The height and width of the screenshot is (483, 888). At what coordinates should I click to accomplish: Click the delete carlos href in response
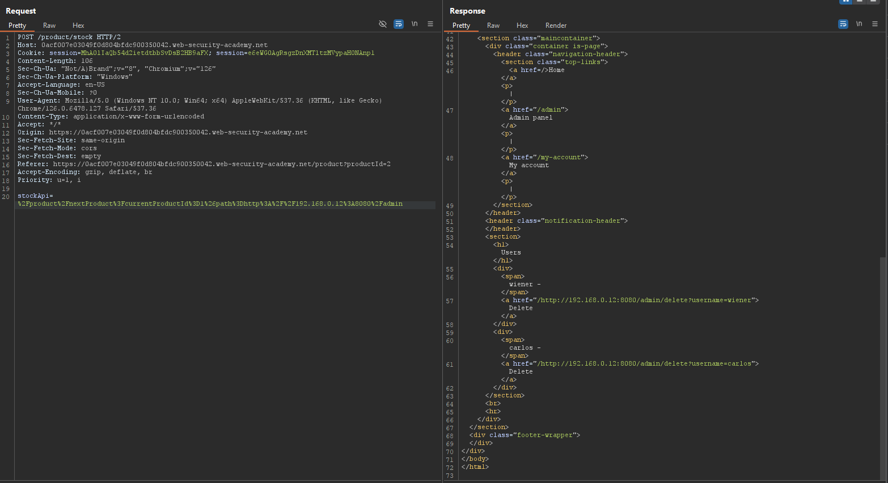point(645,364)
